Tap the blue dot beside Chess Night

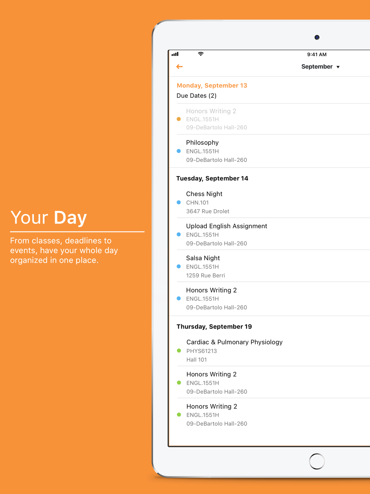pyautogui.click(x=179, y=203)
